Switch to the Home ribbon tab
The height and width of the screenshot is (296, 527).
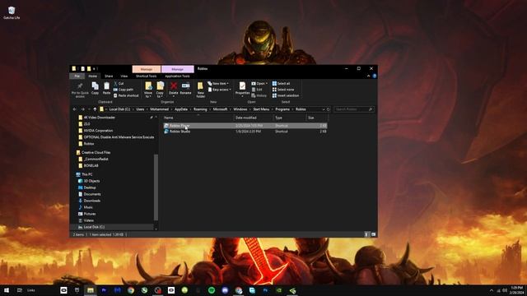(x=92, y=76)
